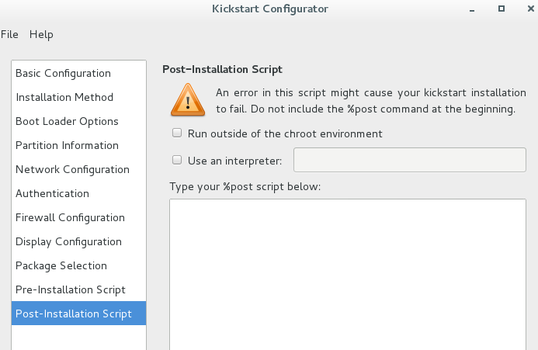538x350 pixels.
Task: Click the interpreter text input field
Action: pyautogui.click(x=410, y=160)
